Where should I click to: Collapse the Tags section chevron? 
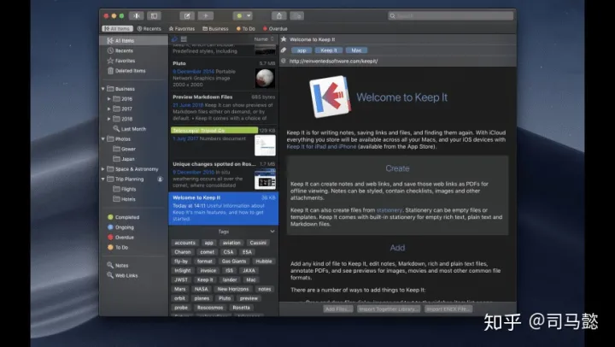272,232
